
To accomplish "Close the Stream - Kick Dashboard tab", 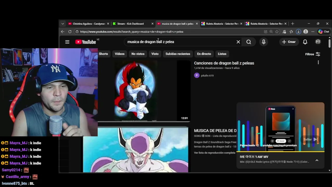I will tap(152, 24).
